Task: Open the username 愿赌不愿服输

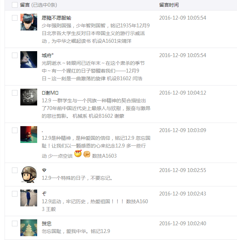Action: (x=56, y=18)
